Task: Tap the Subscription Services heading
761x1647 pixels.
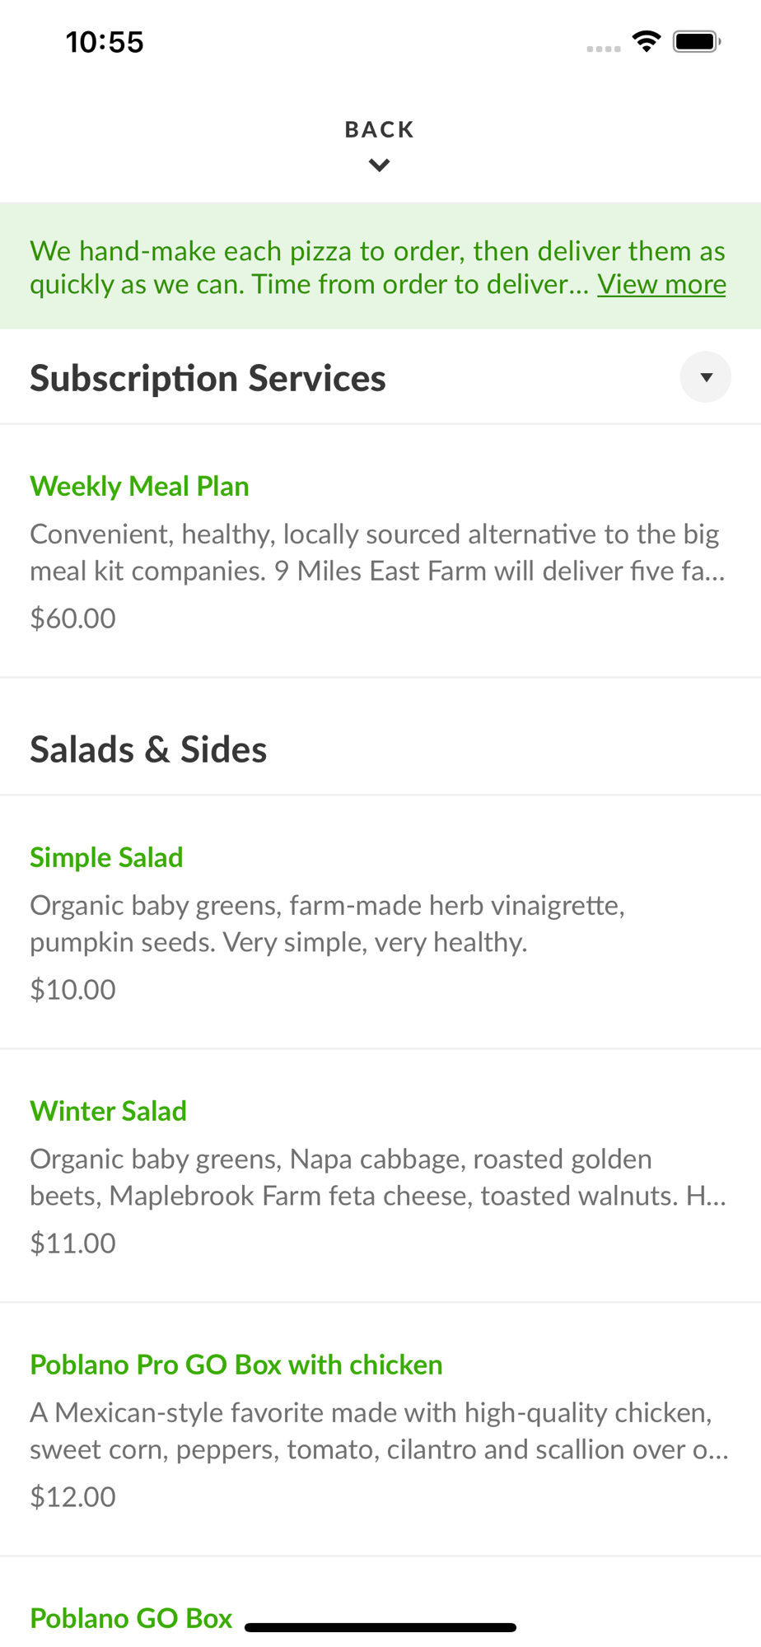Action: point(208,378)
